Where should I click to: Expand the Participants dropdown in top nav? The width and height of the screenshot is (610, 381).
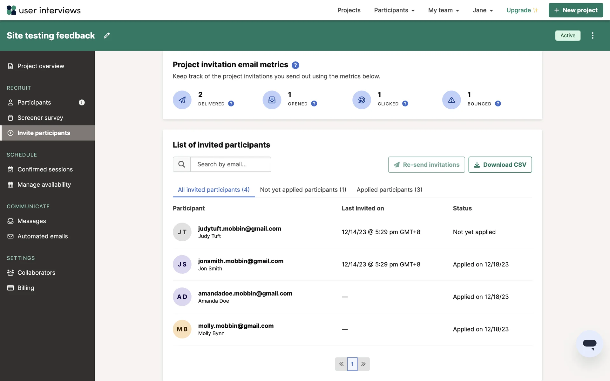[x=394, y=10]
